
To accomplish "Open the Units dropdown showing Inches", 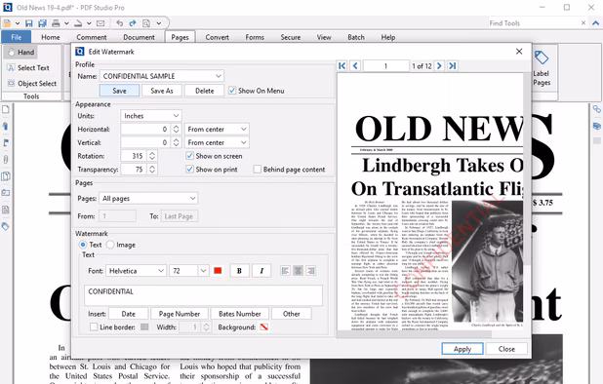I will (151, 116).
